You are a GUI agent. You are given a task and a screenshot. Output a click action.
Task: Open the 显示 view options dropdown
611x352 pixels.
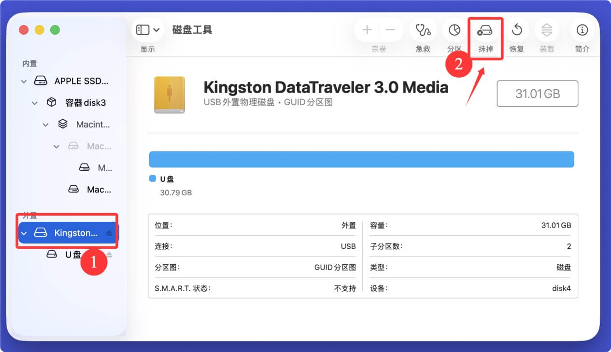(x=147, y=29)
